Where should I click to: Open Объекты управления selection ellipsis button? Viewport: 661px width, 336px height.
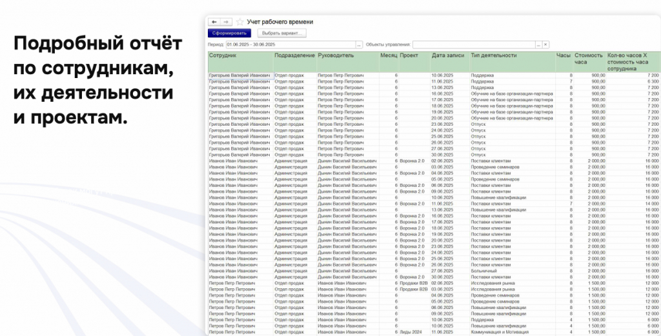click(x=538, y=44)
